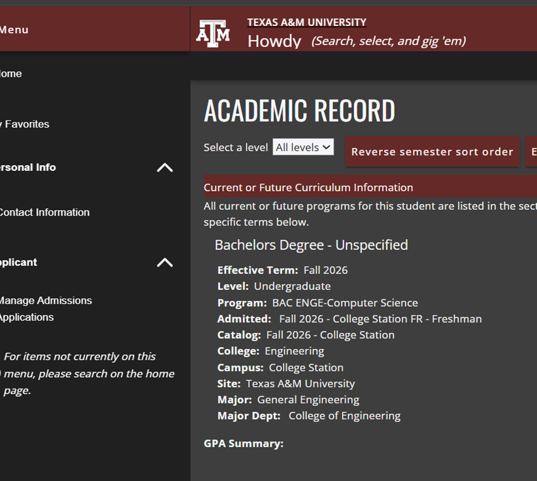537x481 pixels.
Task: Click the italic sidebar note about home page search
Action: [88, 374]
